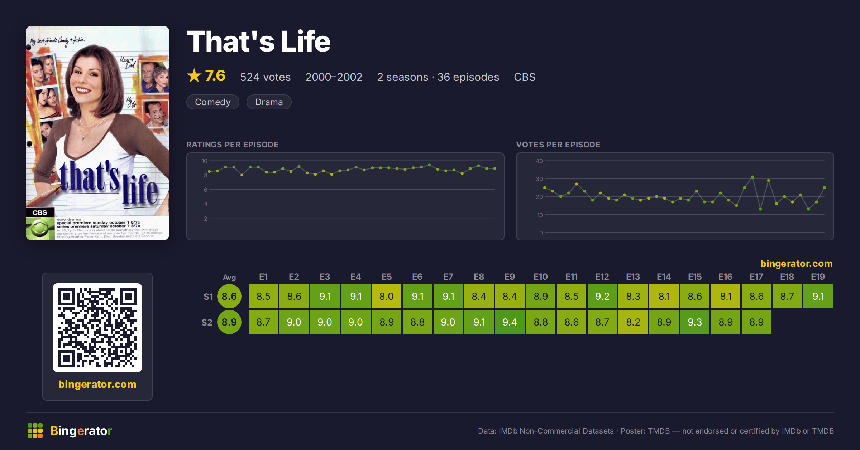860x450 pixels.
Task: Click the Votes Per Episode chart
Action: click(x=675, y=196)
